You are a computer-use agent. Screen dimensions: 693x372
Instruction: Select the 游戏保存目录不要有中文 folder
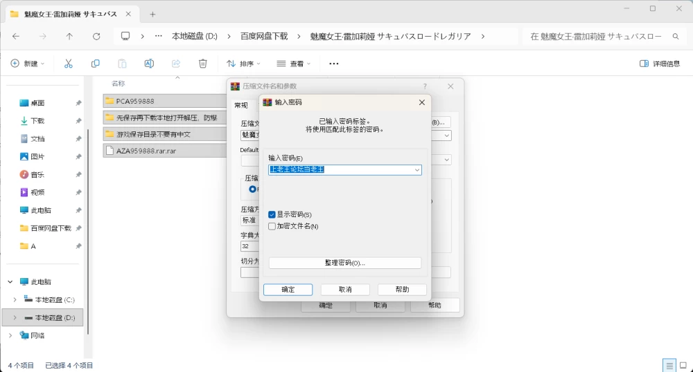(165, 134)
